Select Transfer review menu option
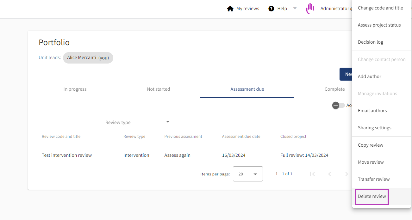The image size is (412, 220). tap(374, 179)
